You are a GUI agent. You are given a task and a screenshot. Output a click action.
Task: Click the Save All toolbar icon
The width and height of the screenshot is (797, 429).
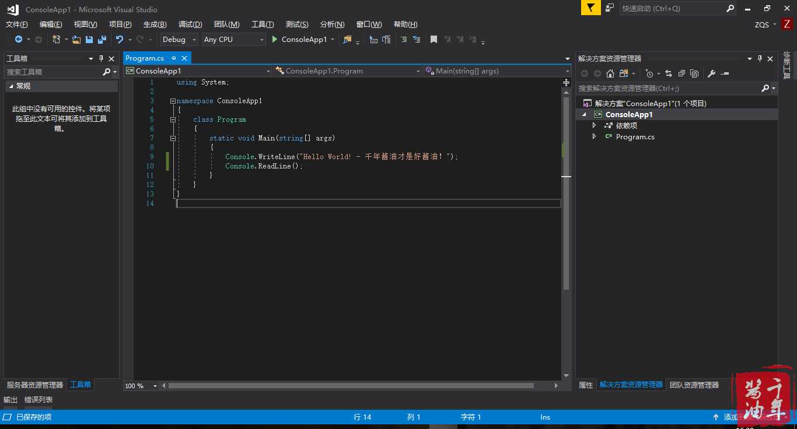102,40
